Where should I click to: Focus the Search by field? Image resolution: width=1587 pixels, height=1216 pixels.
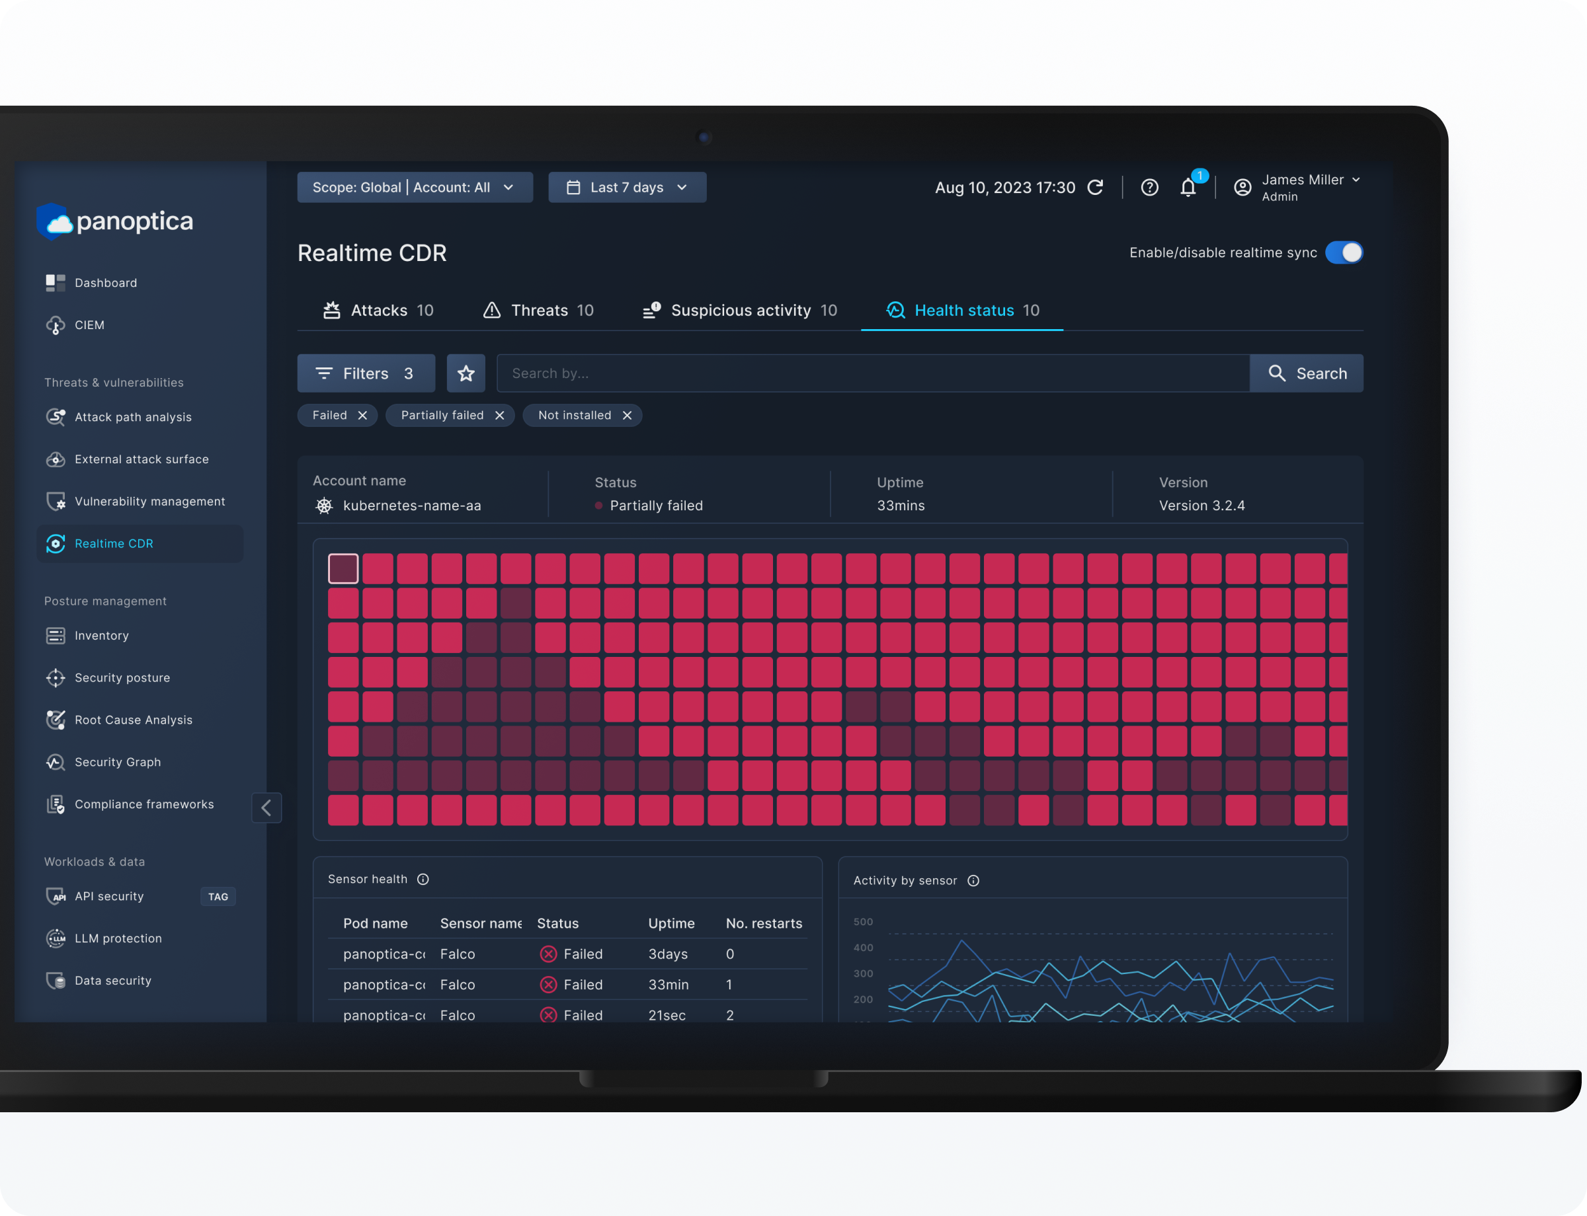point(873,373)
